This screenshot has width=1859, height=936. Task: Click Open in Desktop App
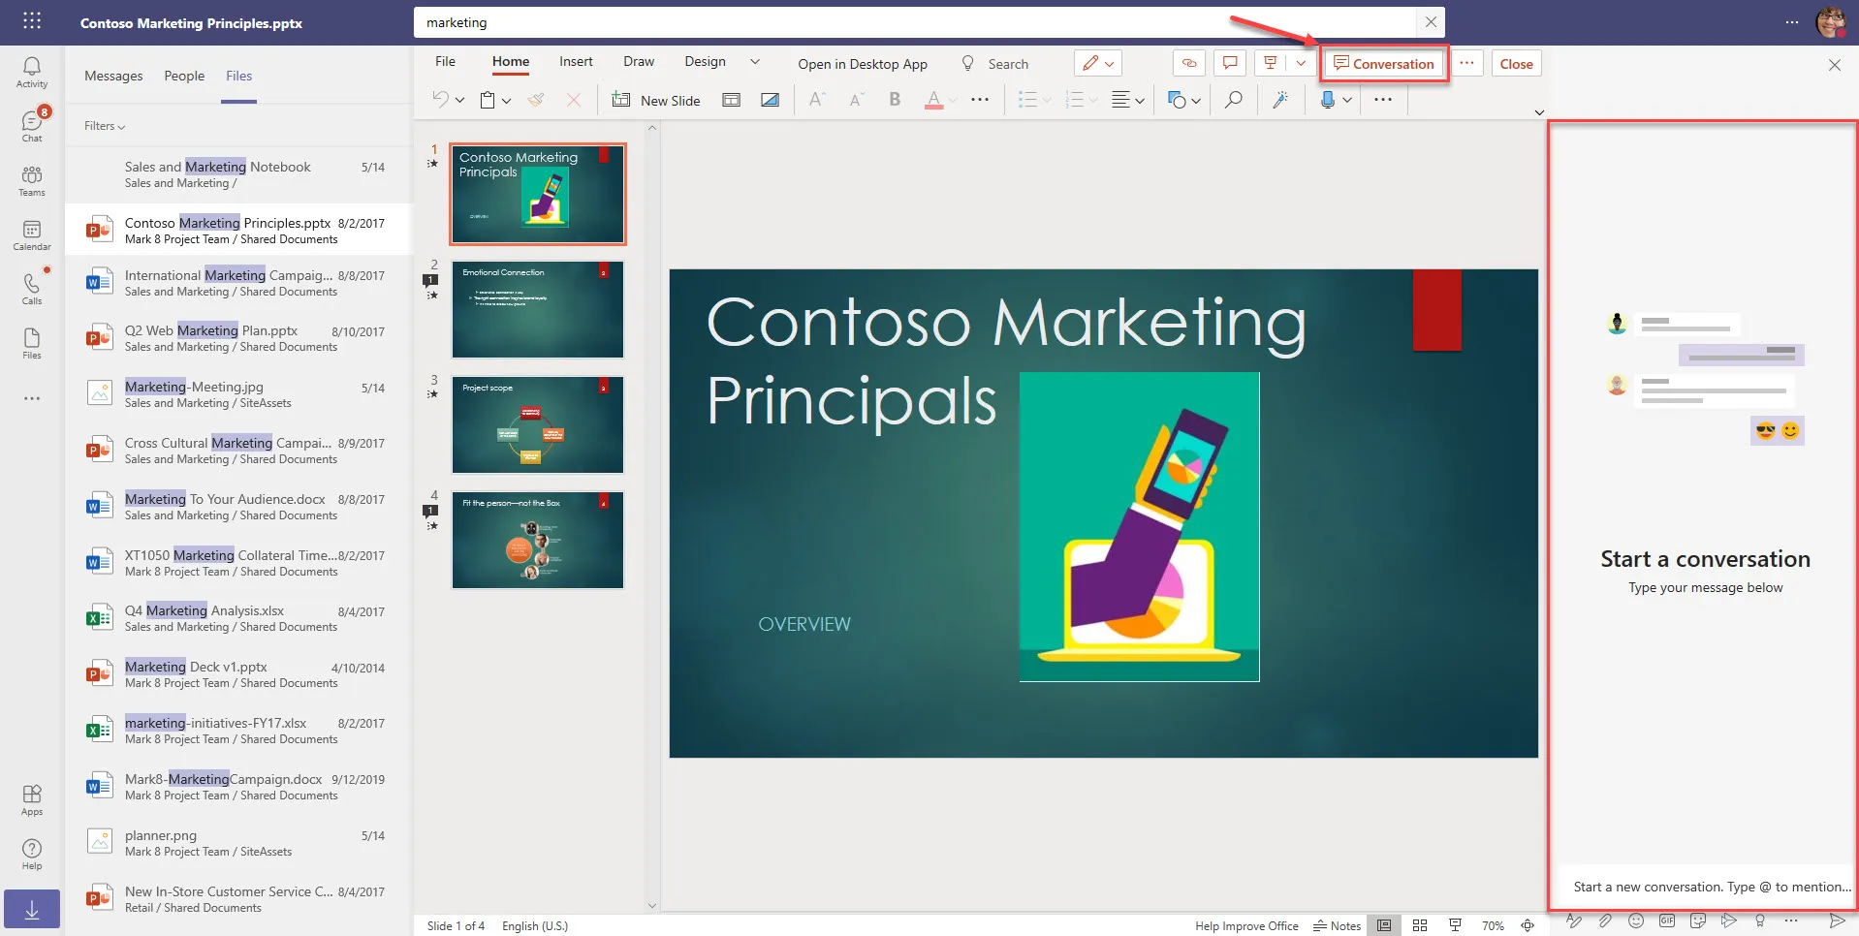[863, 64]
